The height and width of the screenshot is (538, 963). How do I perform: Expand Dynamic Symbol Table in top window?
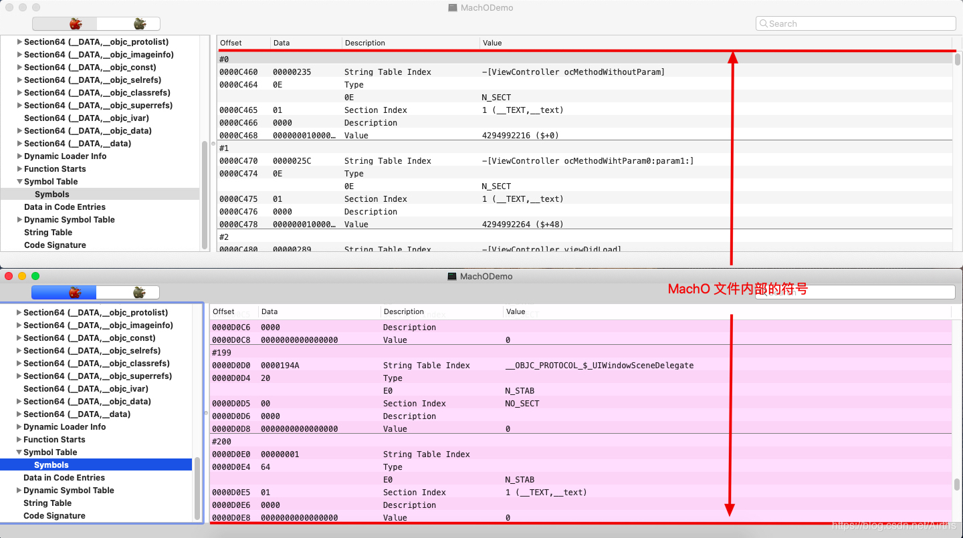(19, 220)
